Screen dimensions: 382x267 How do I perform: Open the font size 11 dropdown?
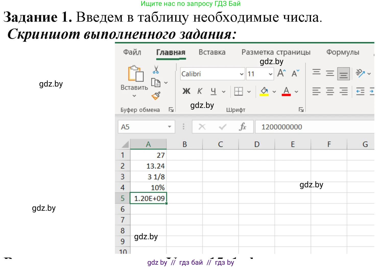[x=271, y=74]
